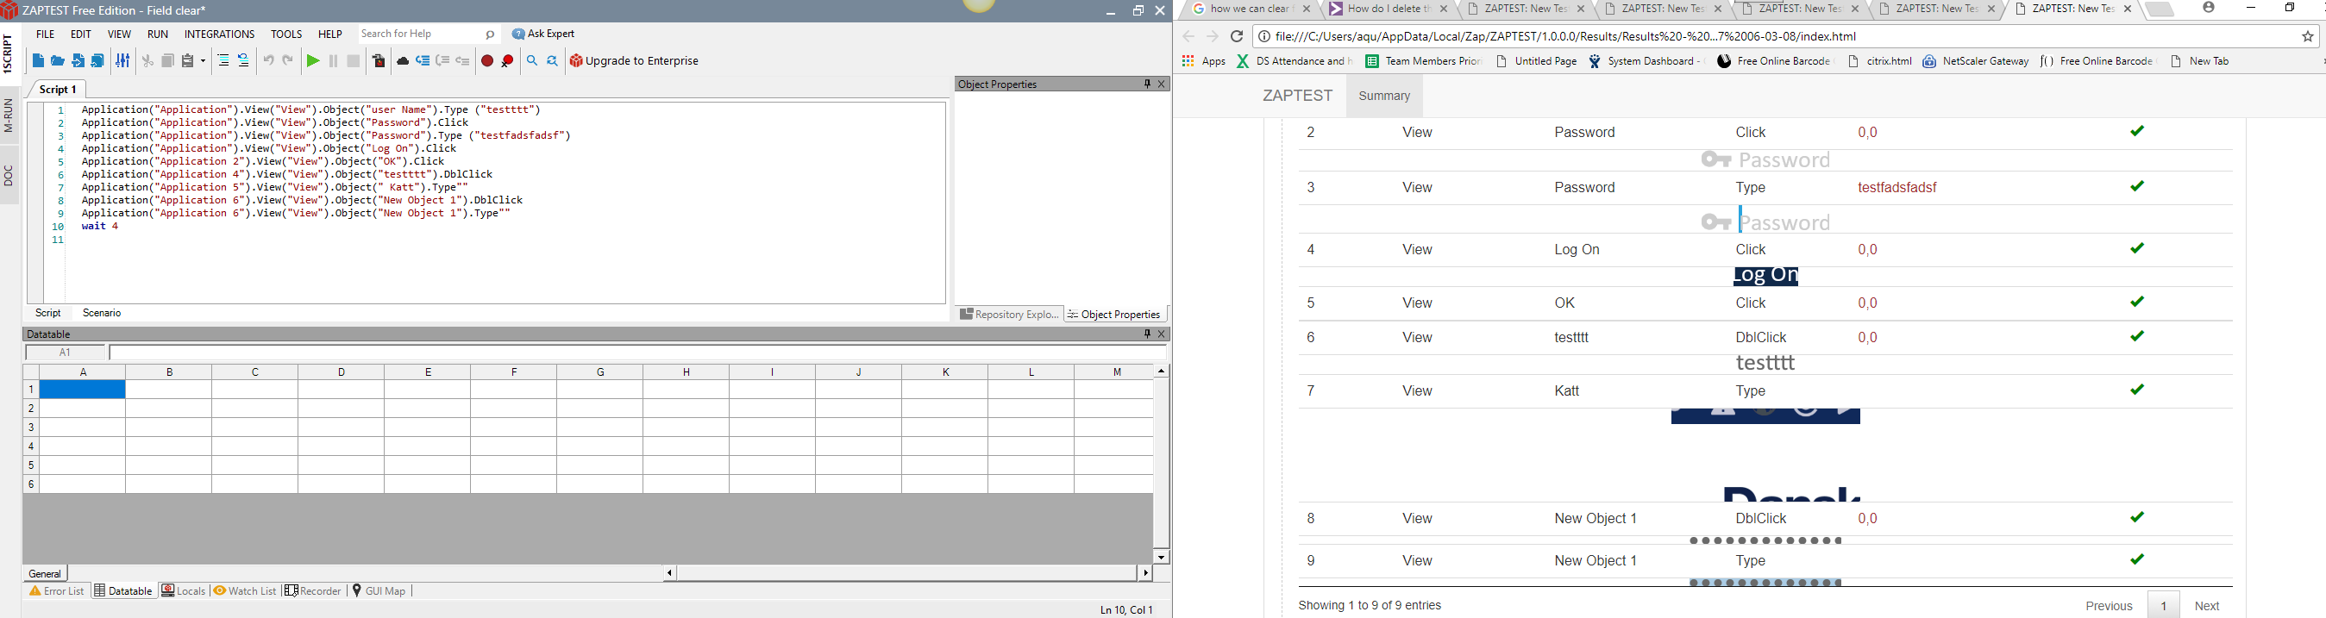Click the magnifier in Search for Help box
This screenshot has width=2326, height=618.
tap(491, 35)
